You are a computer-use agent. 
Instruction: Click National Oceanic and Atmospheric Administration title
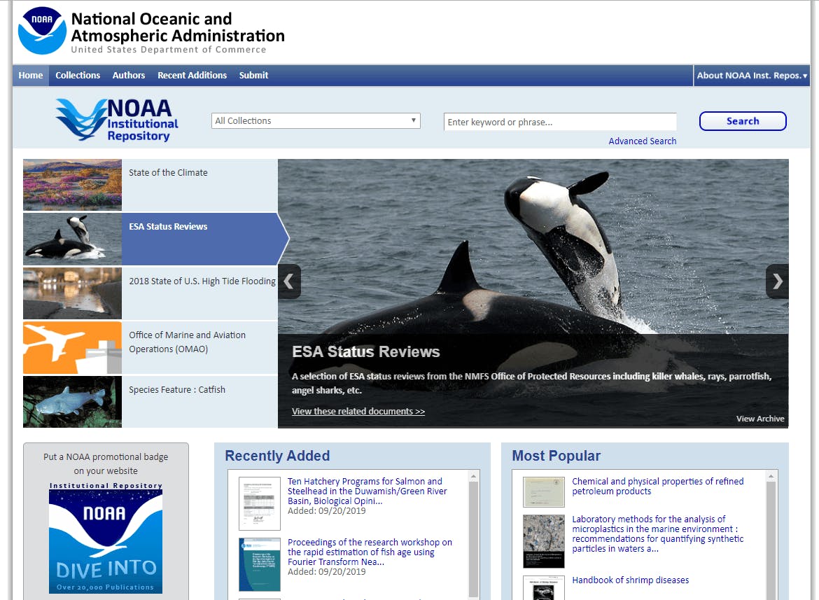pos(178,27)
